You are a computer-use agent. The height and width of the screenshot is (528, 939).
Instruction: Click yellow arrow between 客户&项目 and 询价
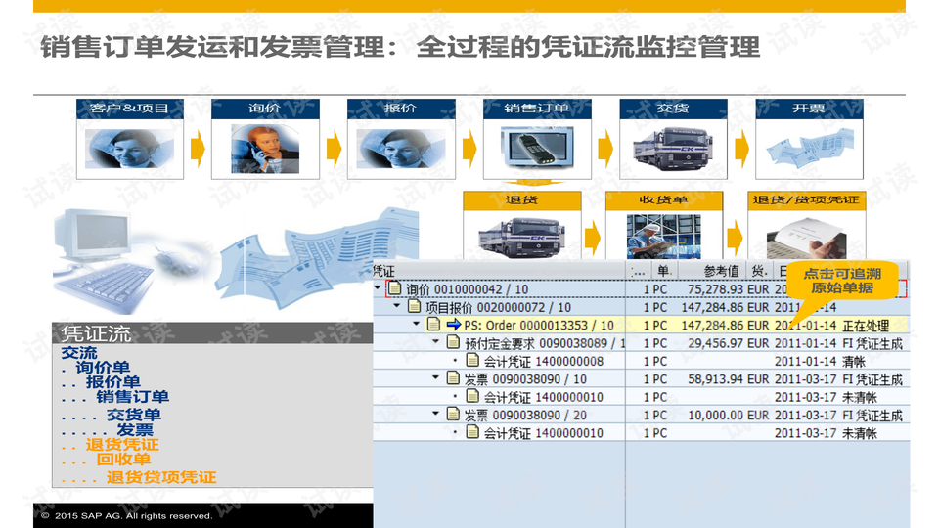pyautogui.click(x=198, y=149)
